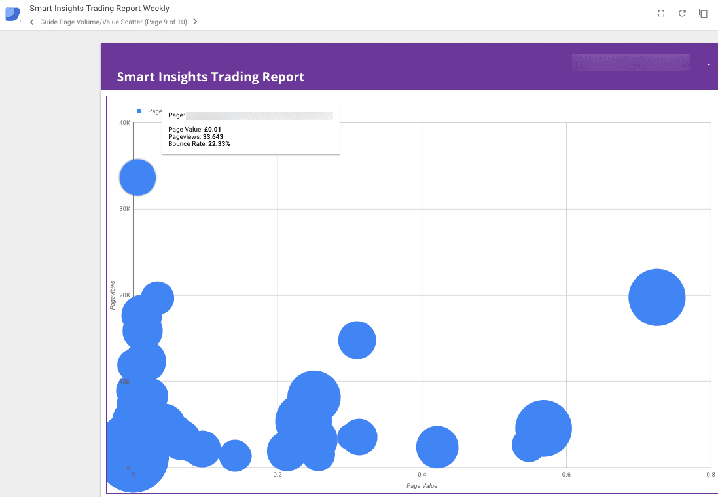Select the bubble with 33,643 pageviews
The image size is (718, 497).
pos(137,177)
